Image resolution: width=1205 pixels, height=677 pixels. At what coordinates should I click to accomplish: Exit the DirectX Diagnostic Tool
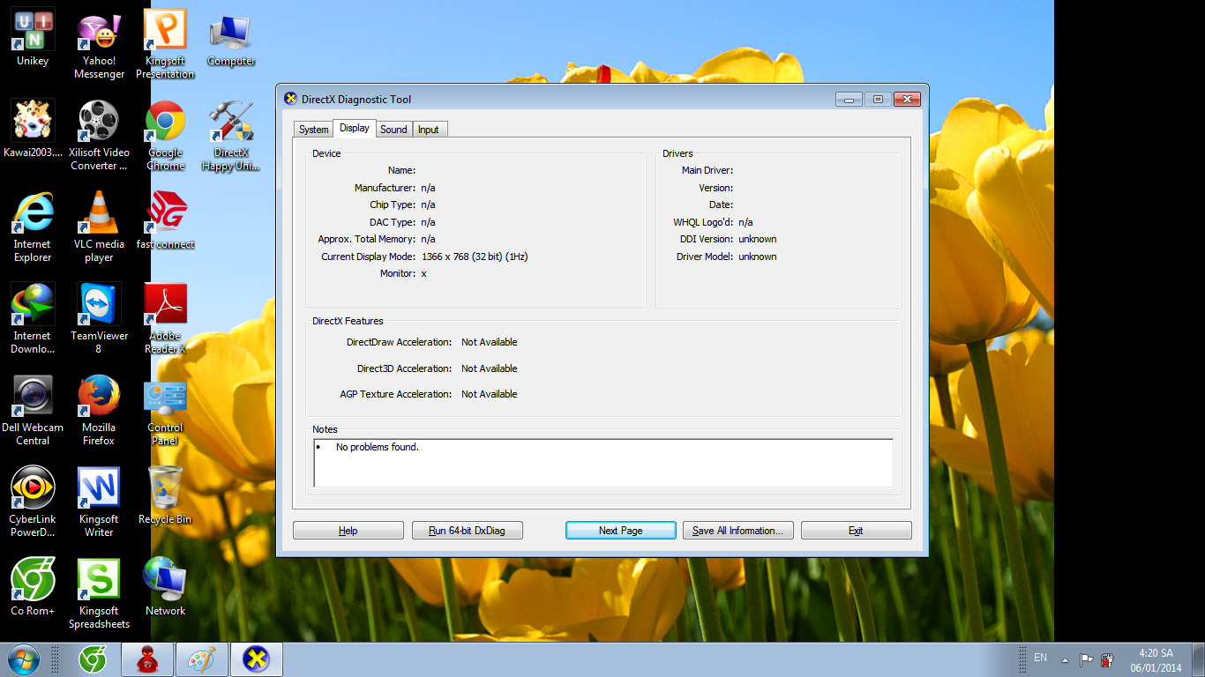(856, 531)
